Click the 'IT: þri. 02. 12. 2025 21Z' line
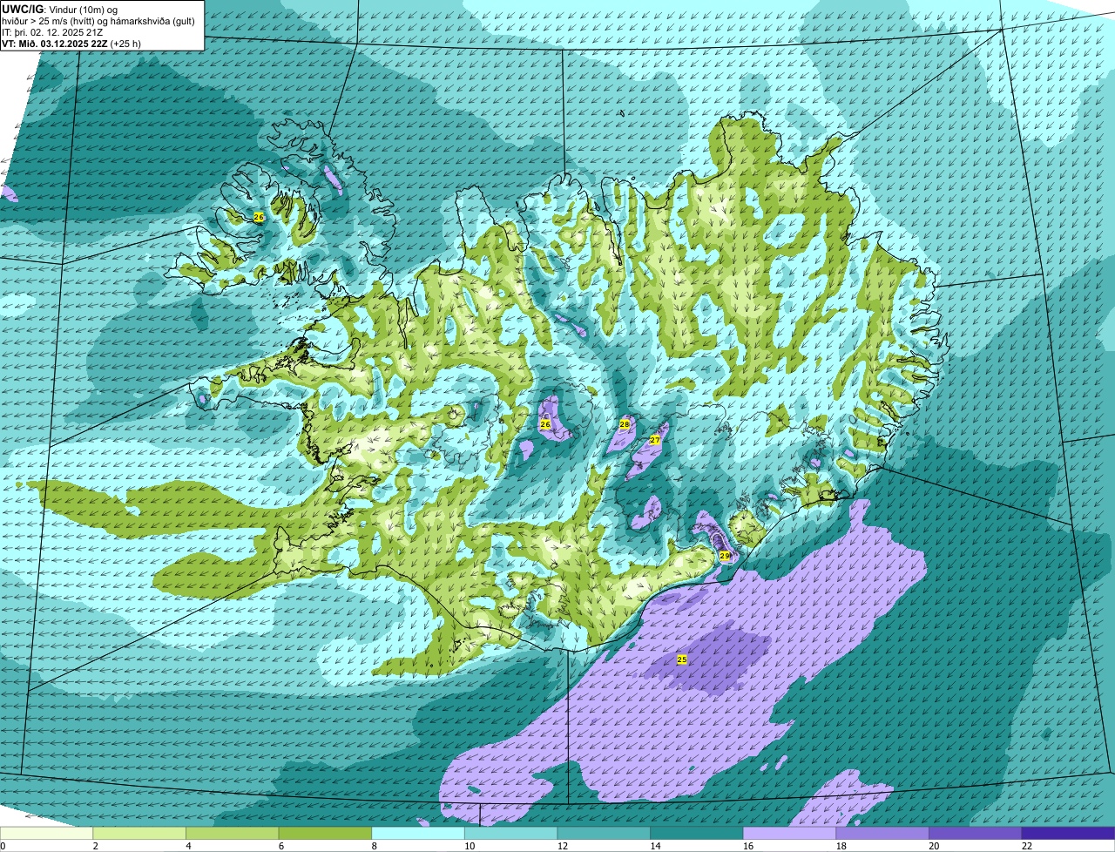This screenshot has height=852, width=1115. pos(52,31)
